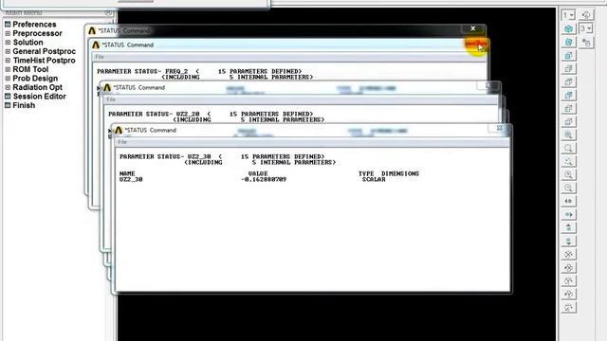Open Session Editor in Main Menu
The width and height of the screenshot is (607, 341).
tap(39, 97)
